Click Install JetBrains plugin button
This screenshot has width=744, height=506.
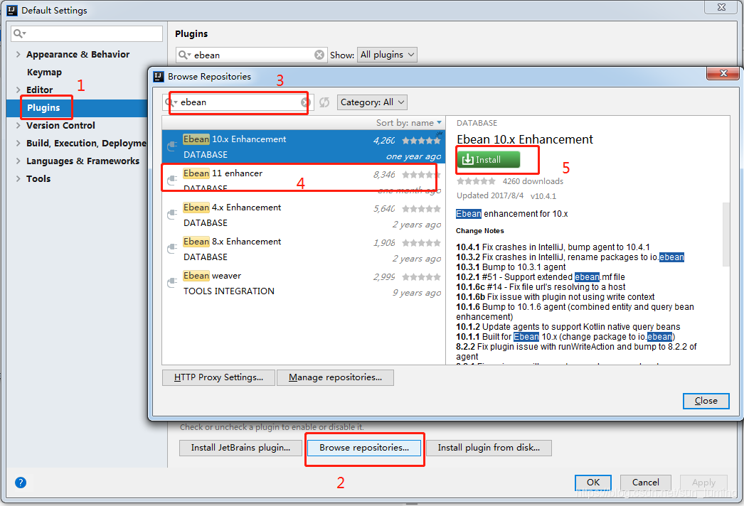(x=240, y=448)
